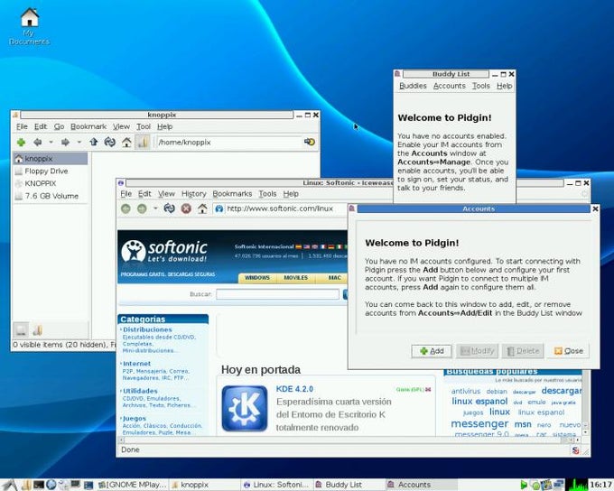
Task: Open Internet category link
Action: [136, 364]
